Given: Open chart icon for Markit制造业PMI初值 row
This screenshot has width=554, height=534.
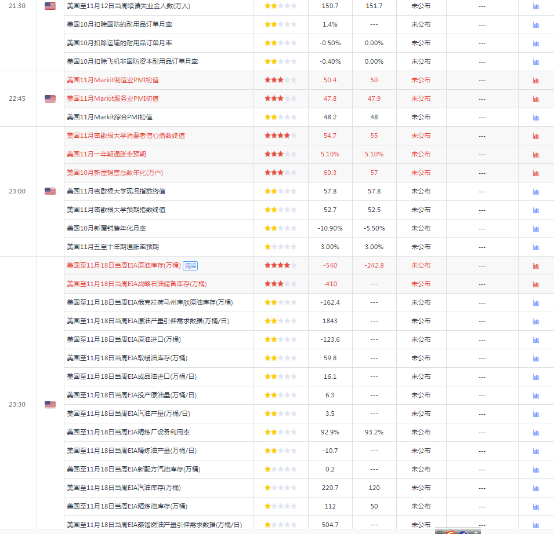Looking at the screenshot, I should (535, 81).
